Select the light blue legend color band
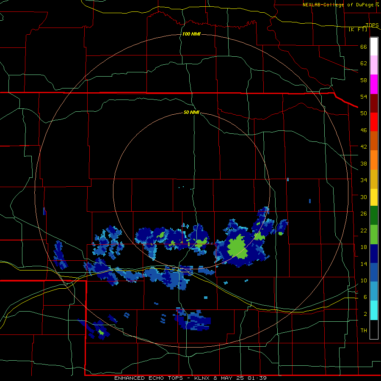The width and height of the screenshot is (381, 381). [x=374, y=291]
